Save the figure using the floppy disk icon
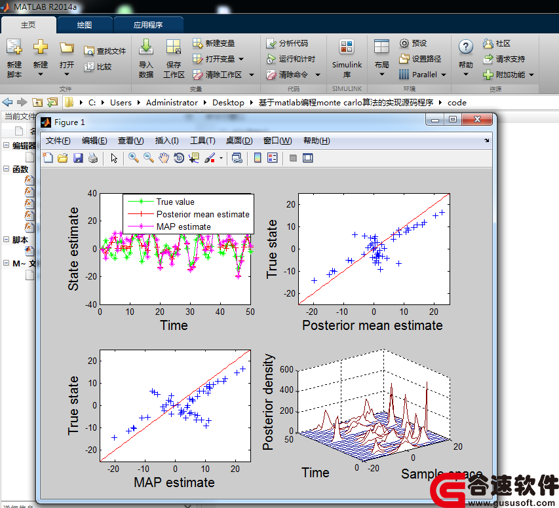The width and height of the screenshot is (559, 508). click(78, 158)
